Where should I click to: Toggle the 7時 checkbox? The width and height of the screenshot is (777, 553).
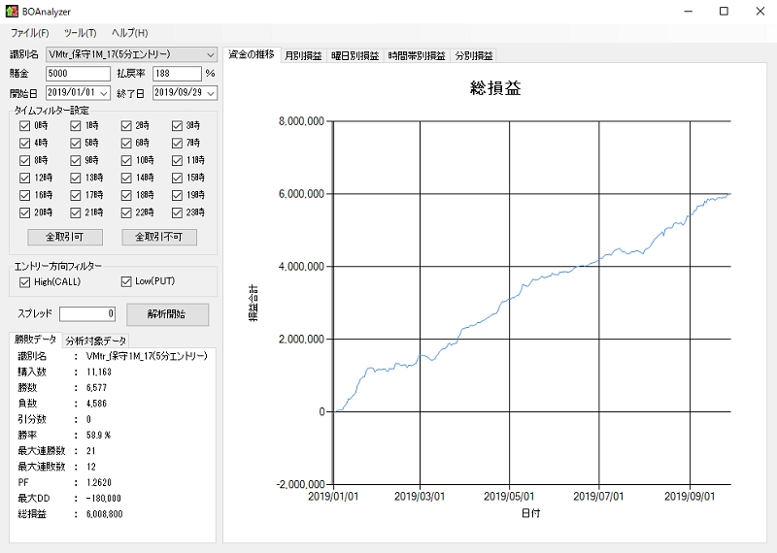point(177,143)
